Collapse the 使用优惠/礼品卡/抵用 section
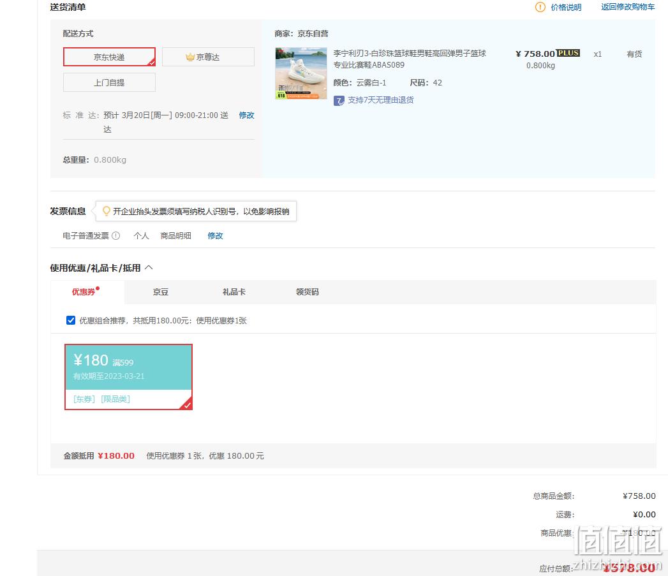Viewport: 668px width, 576px height. pyautogui.click(x=149, y=267)
